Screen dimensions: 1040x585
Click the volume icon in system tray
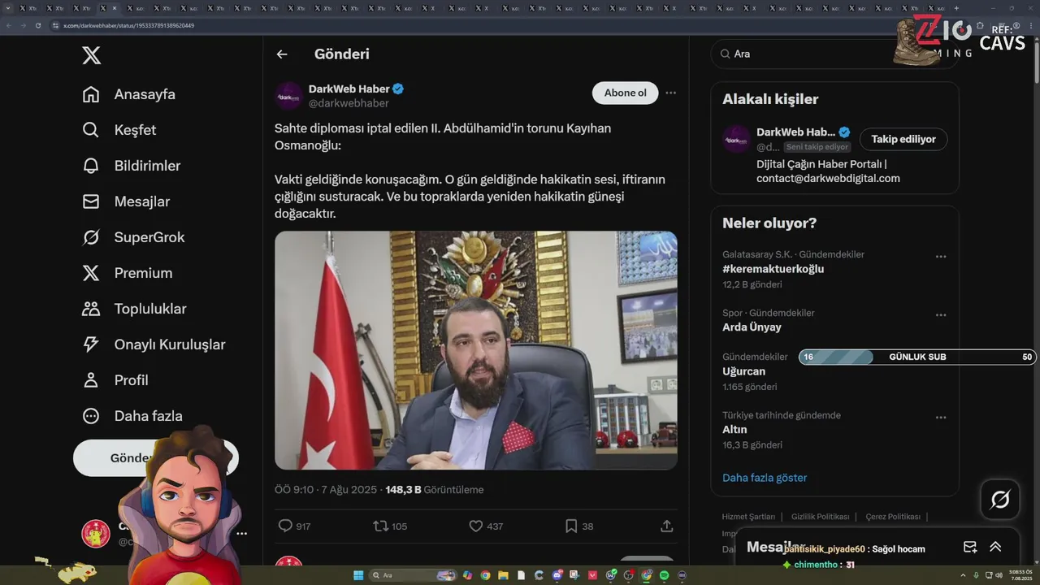click(999, 575)
